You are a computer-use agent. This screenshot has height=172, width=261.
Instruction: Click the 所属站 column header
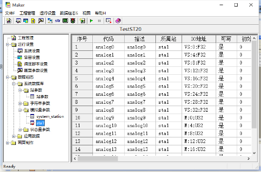tap(169, 39)
